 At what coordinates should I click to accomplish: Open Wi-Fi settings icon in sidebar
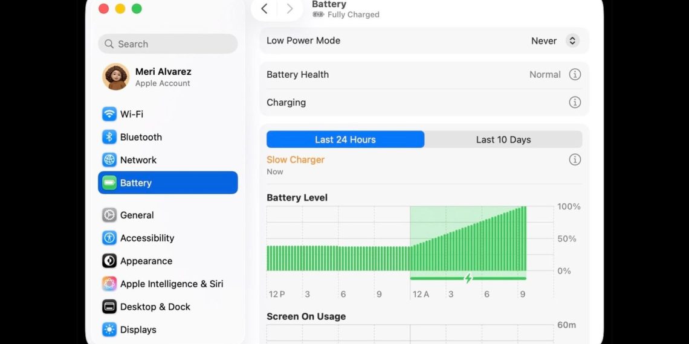[109, 114]
